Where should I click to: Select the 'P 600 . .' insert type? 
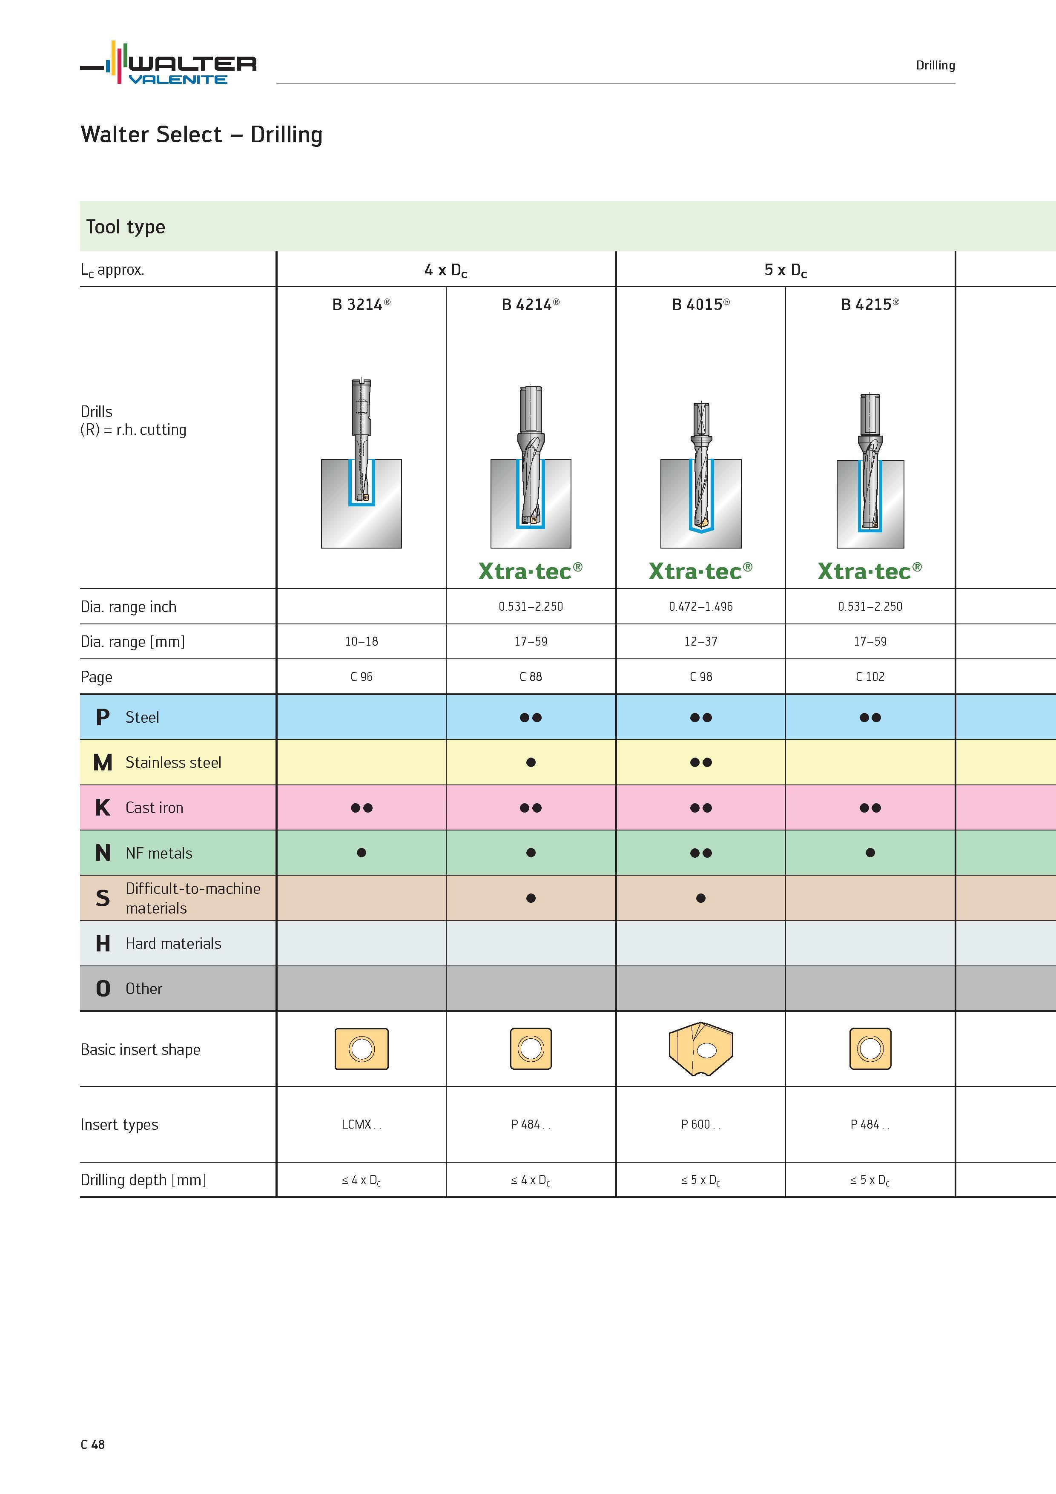point(701,1124)
